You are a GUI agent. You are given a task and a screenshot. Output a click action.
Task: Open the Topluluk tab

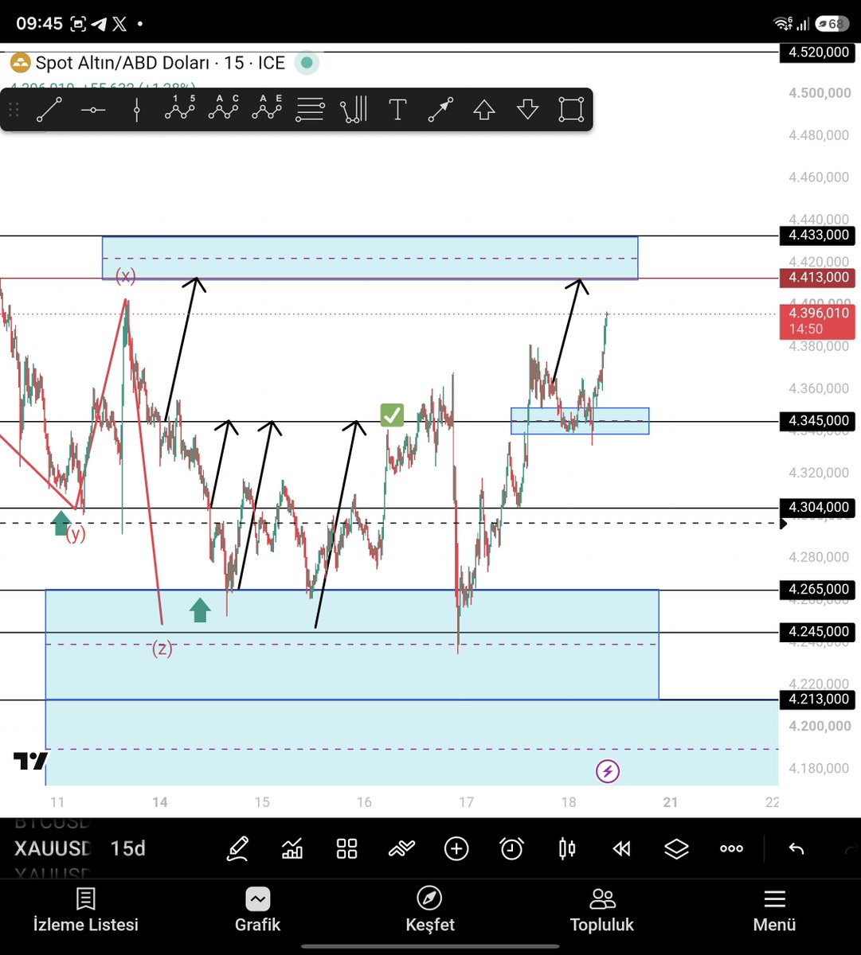coord(602,910)
